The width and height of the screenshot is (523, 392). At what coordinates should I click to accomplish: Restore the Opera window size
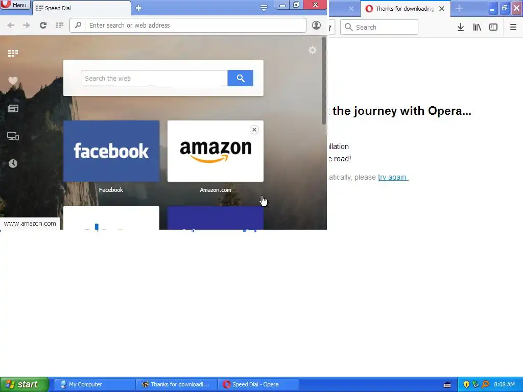[296, 5]
